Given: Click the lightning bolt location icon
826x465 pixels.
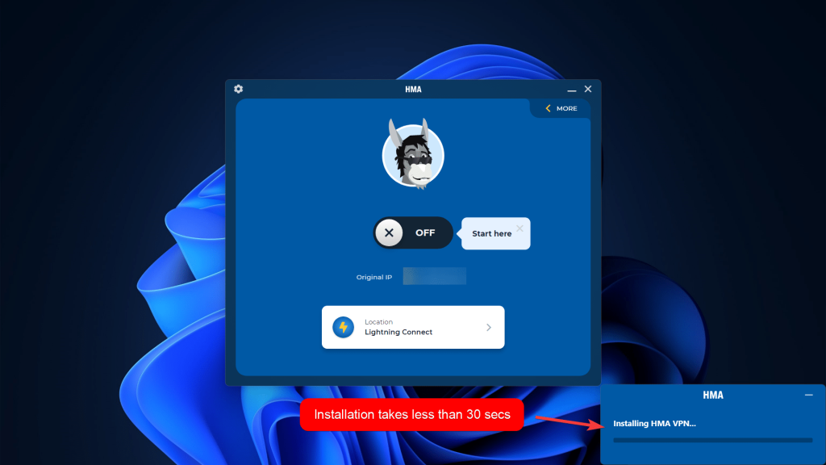Looking at the screenshot, I should point(343,328).
